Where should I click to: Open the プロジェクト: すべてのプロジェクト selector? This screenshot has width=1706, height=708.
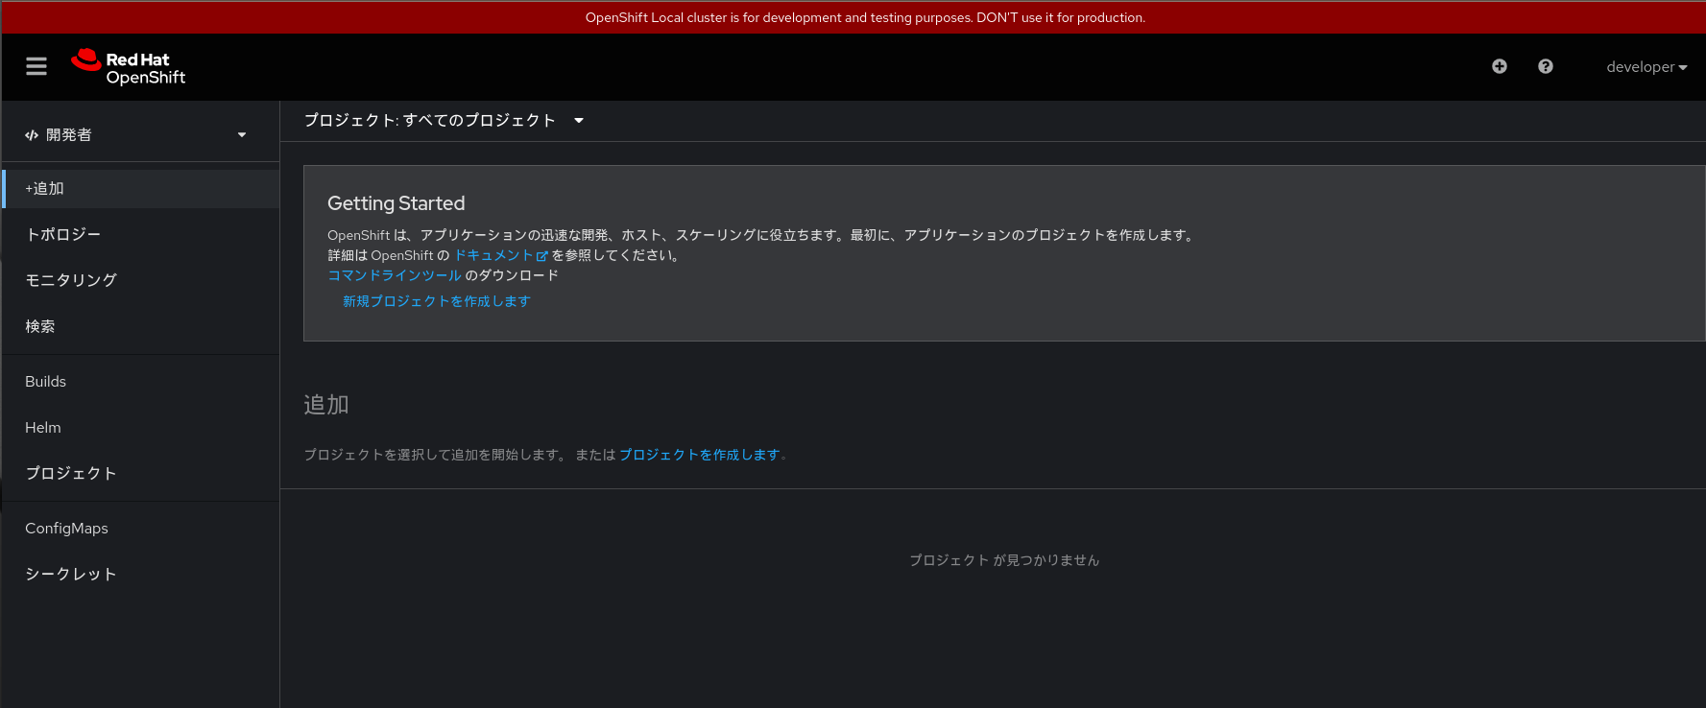coord(445,120)
